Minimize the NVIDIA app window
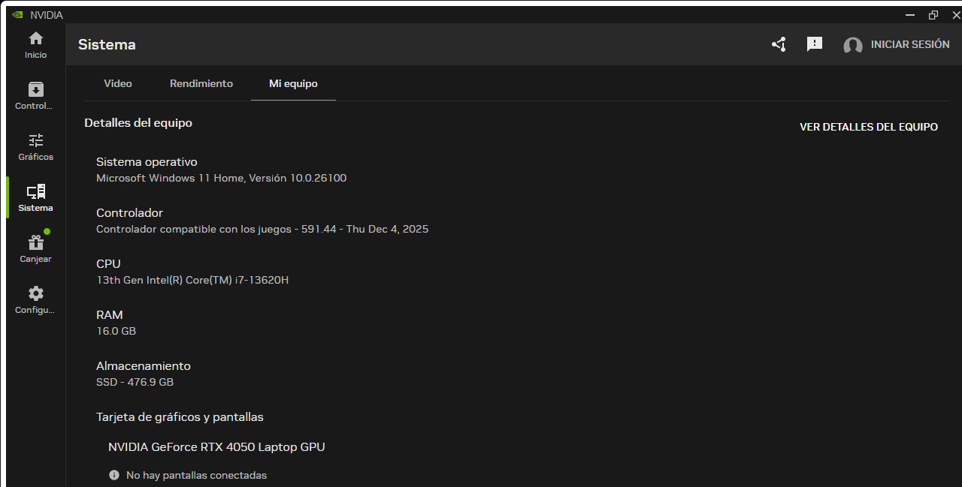 (x=910, y=15)
